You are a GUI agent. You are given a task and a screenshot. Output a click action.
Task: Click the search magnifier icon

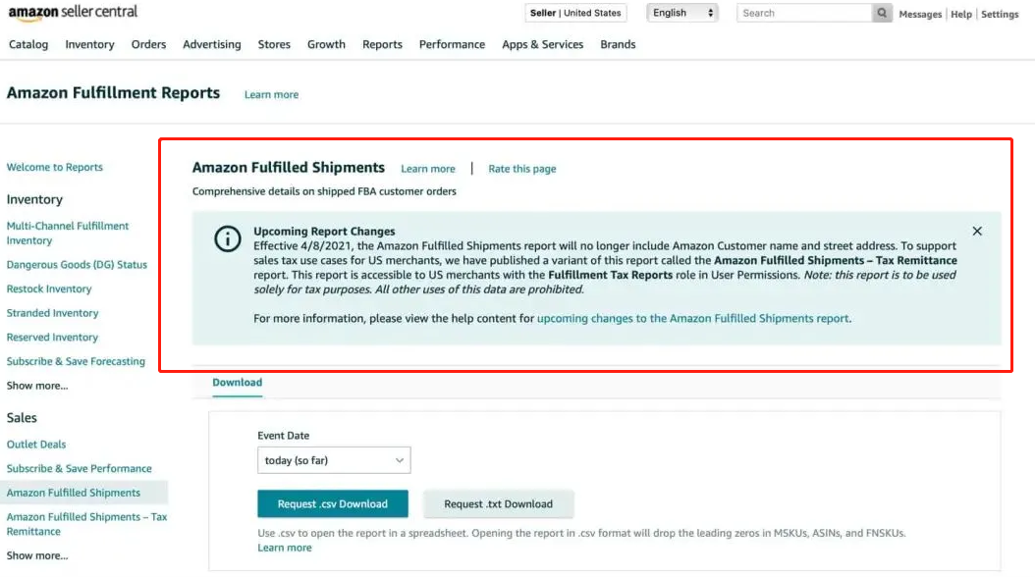[882, 13]
